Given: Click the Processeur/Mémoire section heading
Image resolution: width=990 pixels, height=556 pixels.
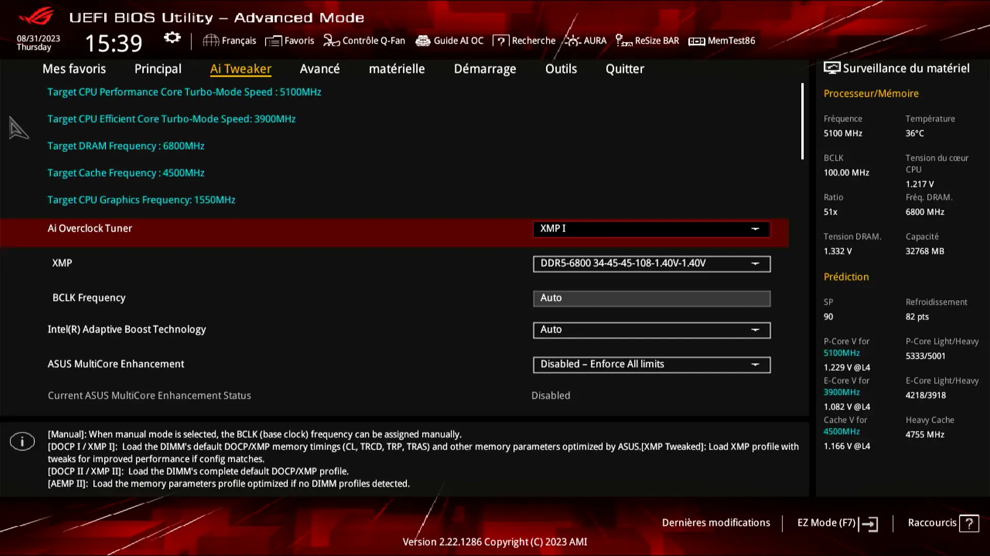Looking at the screenshot, I should (871, 94).
